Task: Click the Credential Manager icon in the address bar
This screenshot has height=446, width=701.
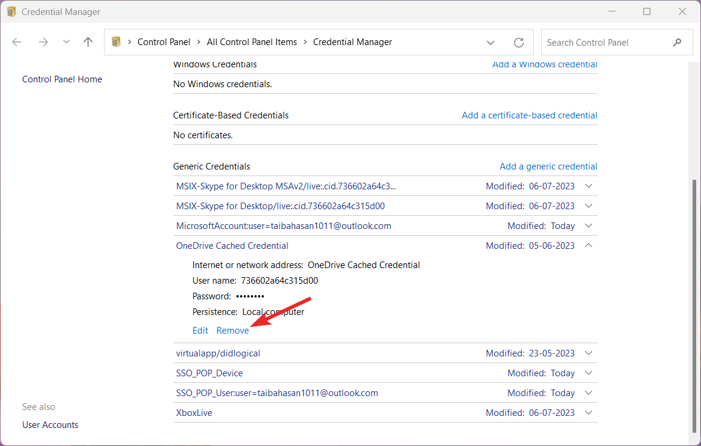Action: click(x=114, y=41)
